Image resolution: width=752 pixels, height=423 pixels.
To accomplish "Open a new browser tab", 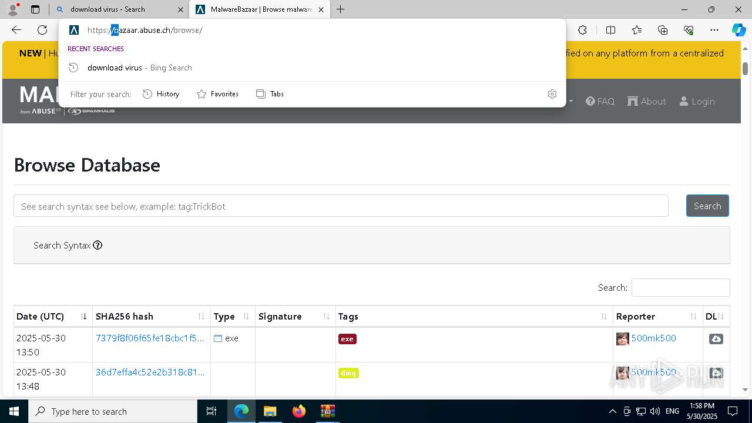I will coord(340,9).
